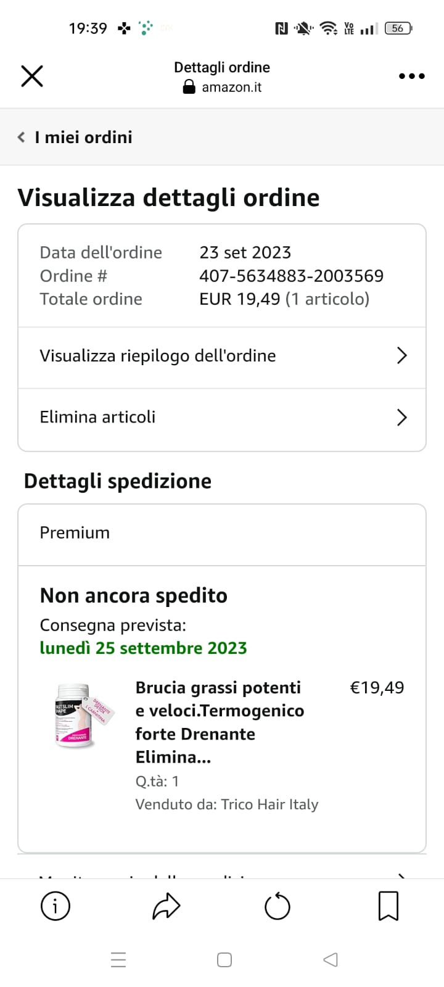444x987 pixels.
Task: Tap the amazon.it address text
Action: [x=231, y=88]
